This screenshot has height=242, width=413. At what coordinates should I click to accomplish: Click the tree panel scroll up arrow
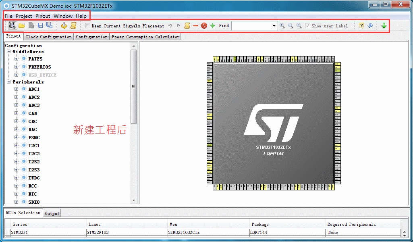point(134,46)
